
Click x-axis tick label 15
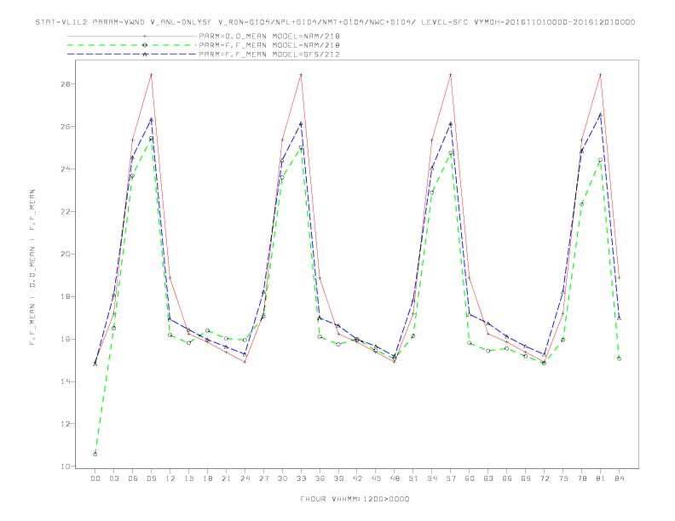[x=189, y=478]
